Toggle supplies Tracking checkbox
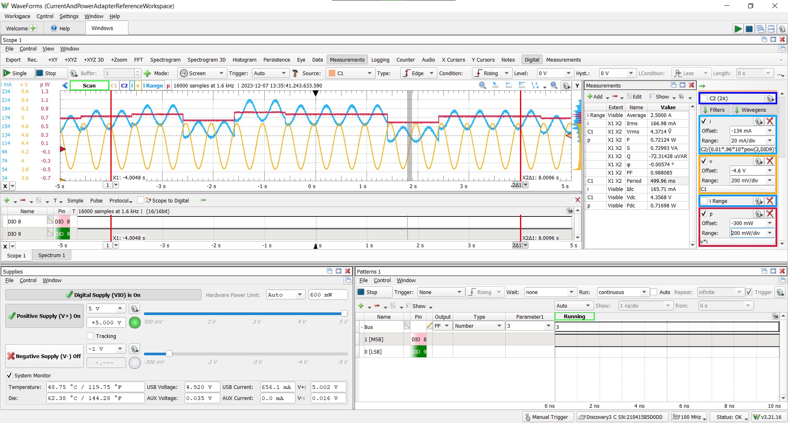Viewport: 788px width, 423px height. point(90,336)
